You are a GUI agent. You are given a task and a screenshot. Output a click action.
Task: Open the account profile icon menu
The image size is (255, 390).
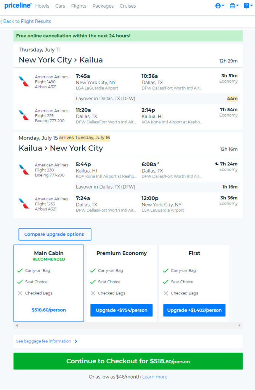point(220,6)
